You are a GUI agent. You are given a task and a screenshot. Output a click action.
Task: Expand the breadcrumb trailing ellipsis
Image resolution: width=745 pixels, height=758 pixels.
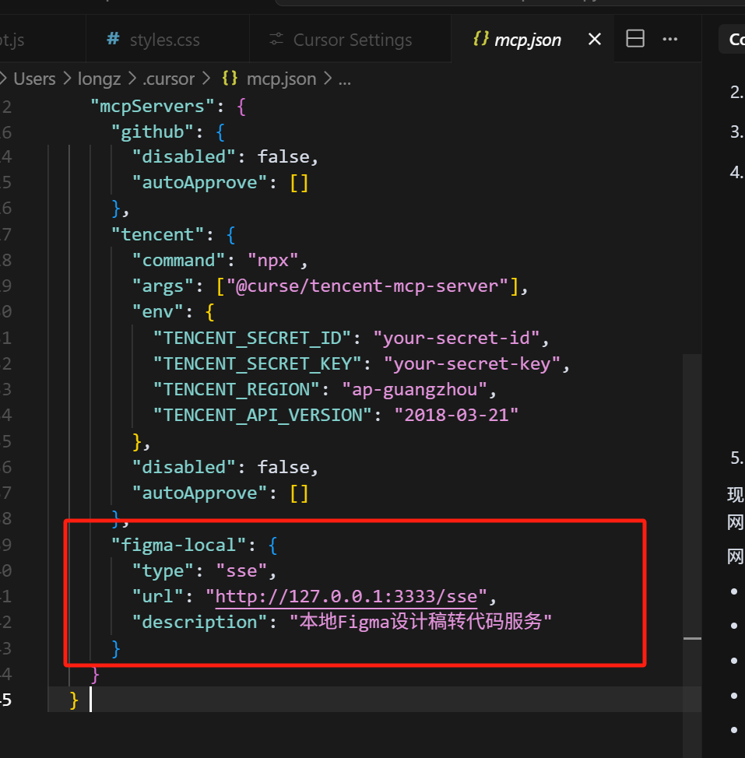click(x=345, y=79)
